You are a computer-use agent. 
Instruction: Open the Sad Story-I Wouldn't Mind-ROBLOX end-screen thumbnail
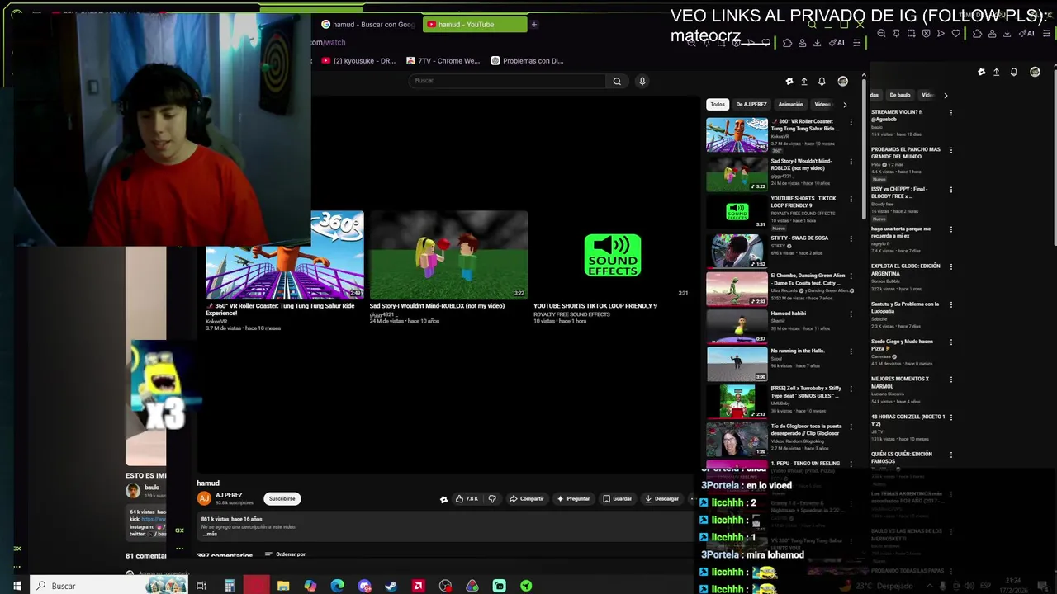click(x=448, y=255)
